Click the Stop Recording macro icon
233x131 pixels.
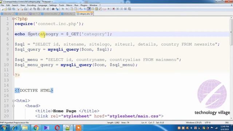click(118, 9)
